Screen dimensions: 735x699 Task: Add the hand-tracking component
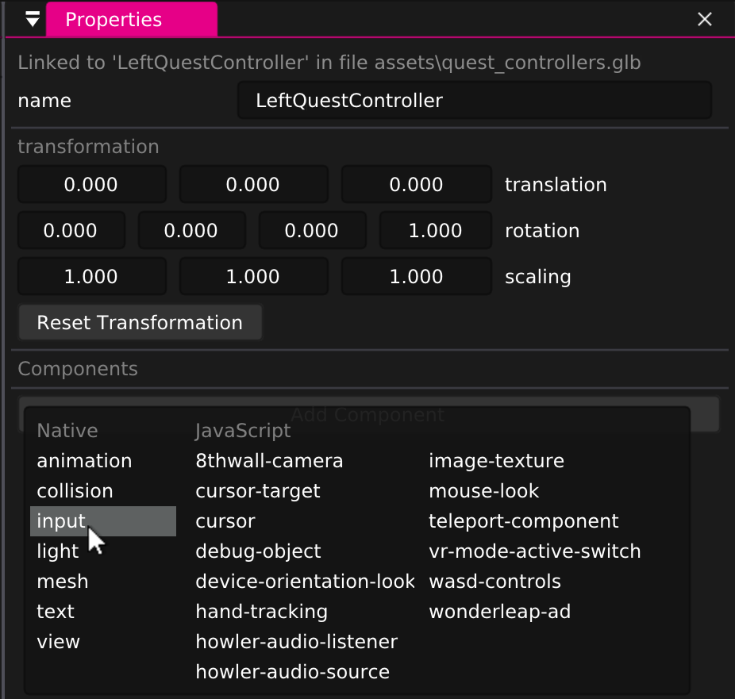[x=261, y=611]
